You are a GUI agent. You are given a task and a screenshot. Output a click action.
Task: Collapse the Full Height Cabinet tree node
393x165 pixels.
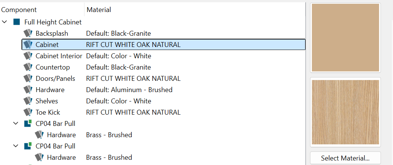pyautogui.click(x=4, y=22)
